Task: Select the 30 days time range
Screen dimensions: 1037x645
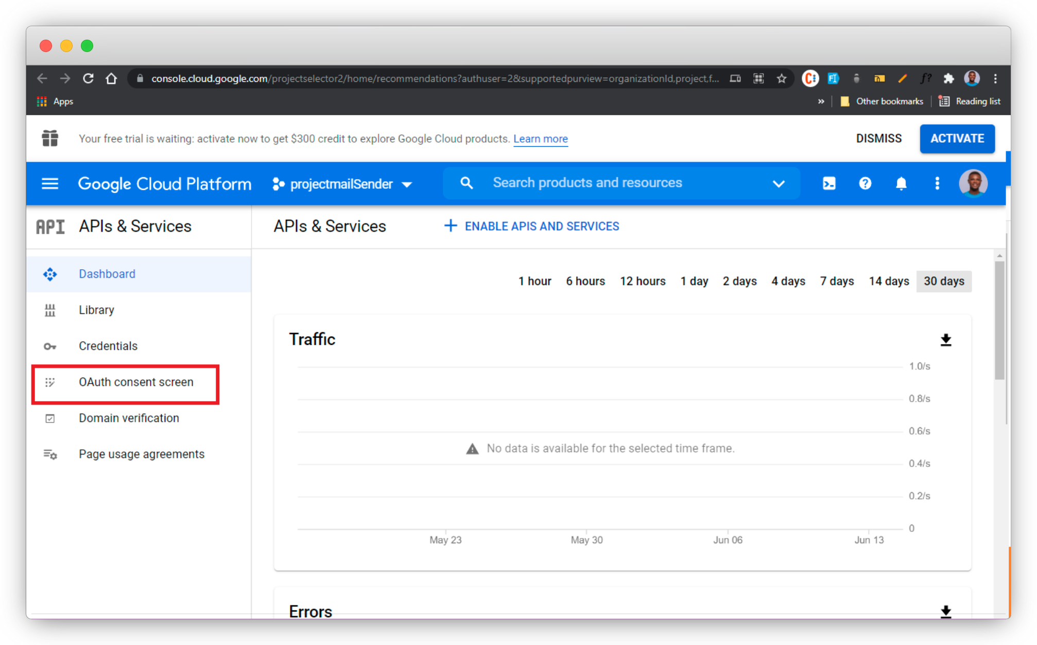Action: (944, 281)
